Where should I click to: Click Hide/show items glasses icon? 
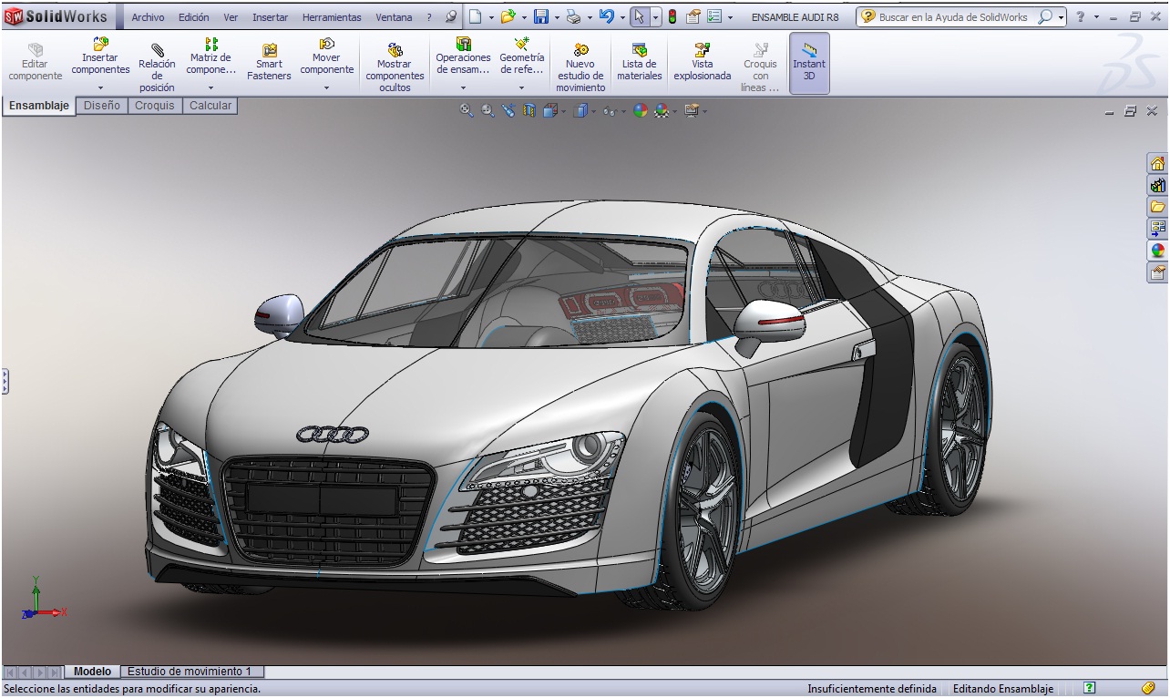610,110
